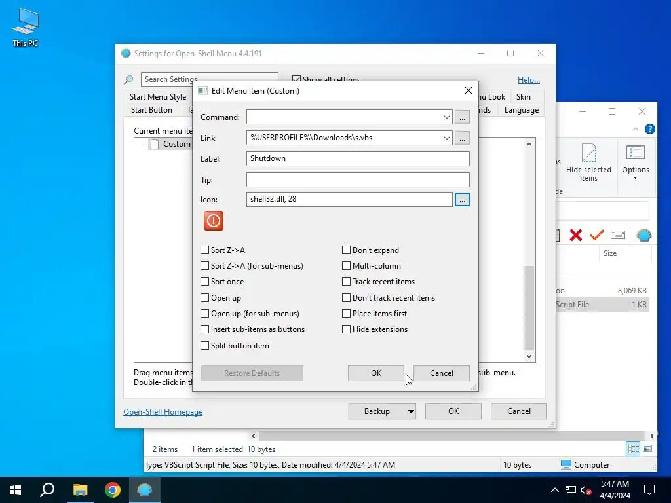The image size is (671, 503).
Task: Click the Open-Shell shell icon in Explorer toolbar
Action: (x=643, y=235)
